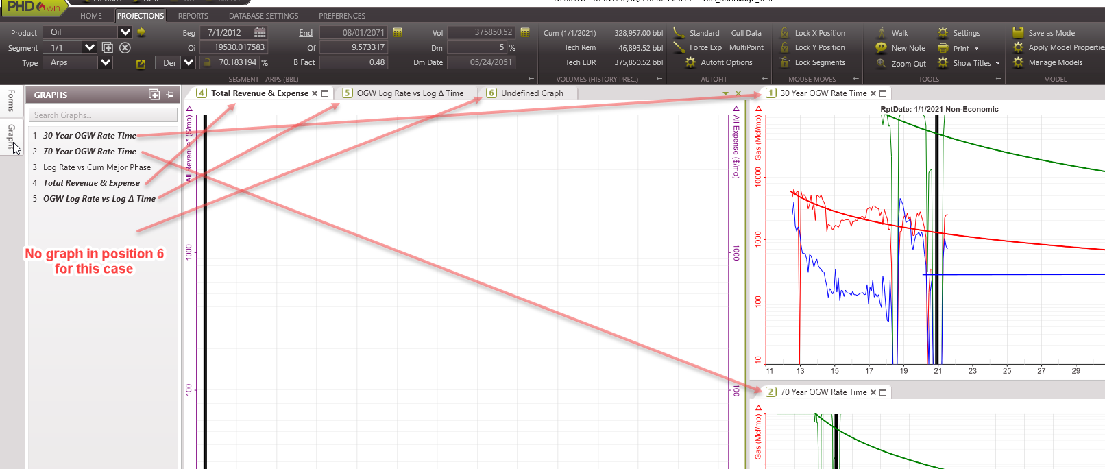The width and height of the screenshot is (1105, 469).
Task: Add a new segment with plus icon
Action: [x=108, y=47]
